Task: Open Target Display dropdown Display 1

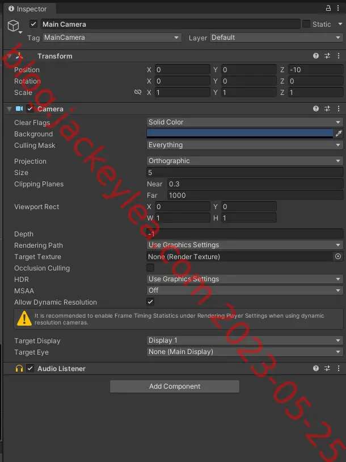Action: 245,340
